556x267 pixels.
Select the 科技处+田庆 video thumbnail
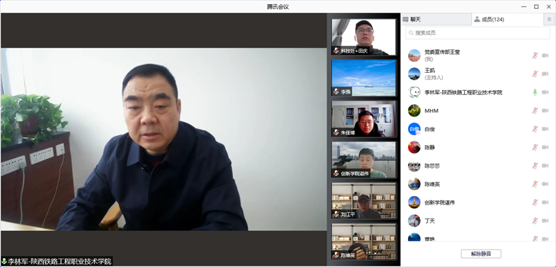363,37
